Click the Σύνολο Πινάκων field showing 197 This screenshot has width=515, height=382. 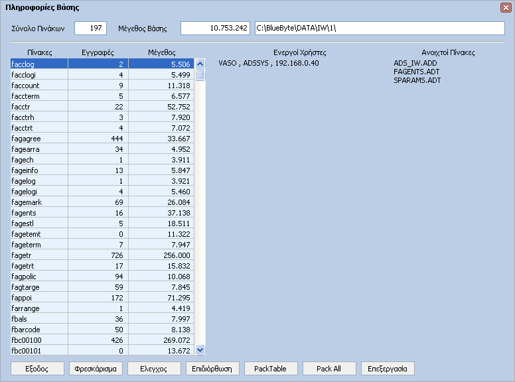[x=91, y=29]
